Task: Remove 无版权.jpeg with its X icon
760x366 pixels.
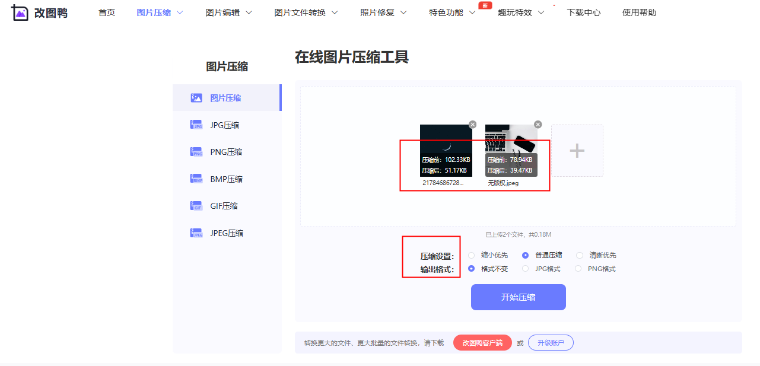Action: pos(538,125)
